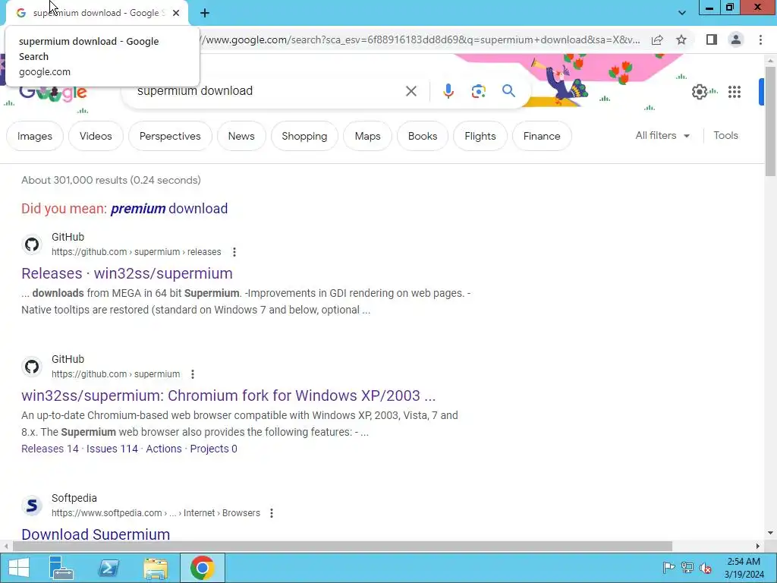
Task: Open the Windows Start button
Action: click(x=19, y=568)
